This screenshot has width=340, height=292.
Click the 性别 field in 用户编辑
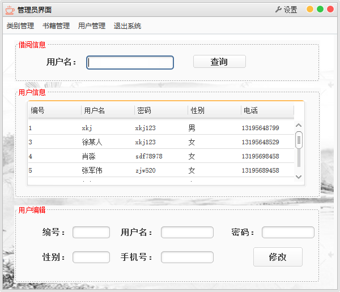[x=91, y=257]
